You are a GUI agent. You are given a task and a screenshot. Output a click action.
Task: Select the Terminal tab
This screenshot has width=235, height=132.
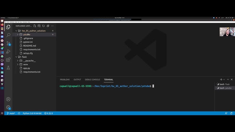click(109, 80)
